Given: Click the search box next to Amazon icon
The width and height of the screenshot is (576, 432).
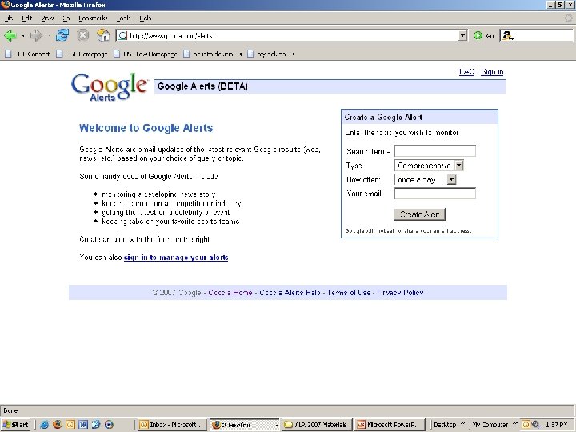Looking at the screenshot, I should point(545,36).
